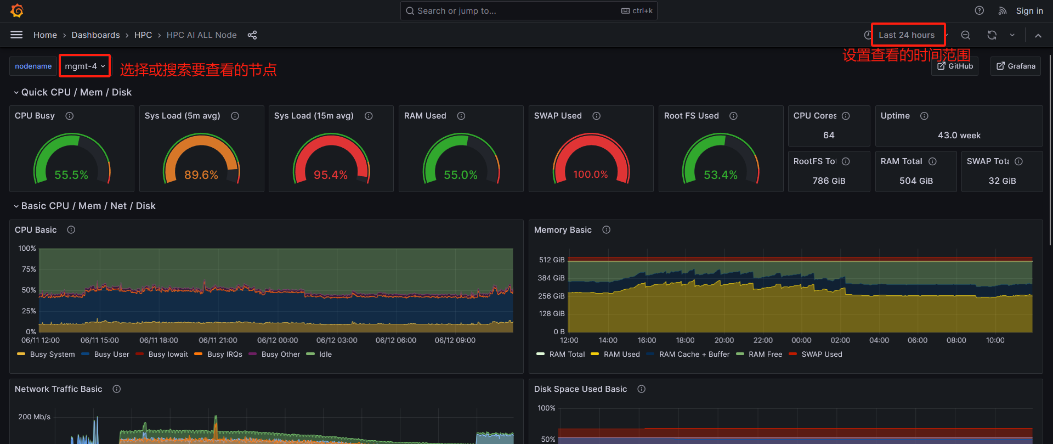Viewport: 1053px width, 444px height.
Task: Open Disk Space Used Basic title menu
Action: (x=580, y=389)
